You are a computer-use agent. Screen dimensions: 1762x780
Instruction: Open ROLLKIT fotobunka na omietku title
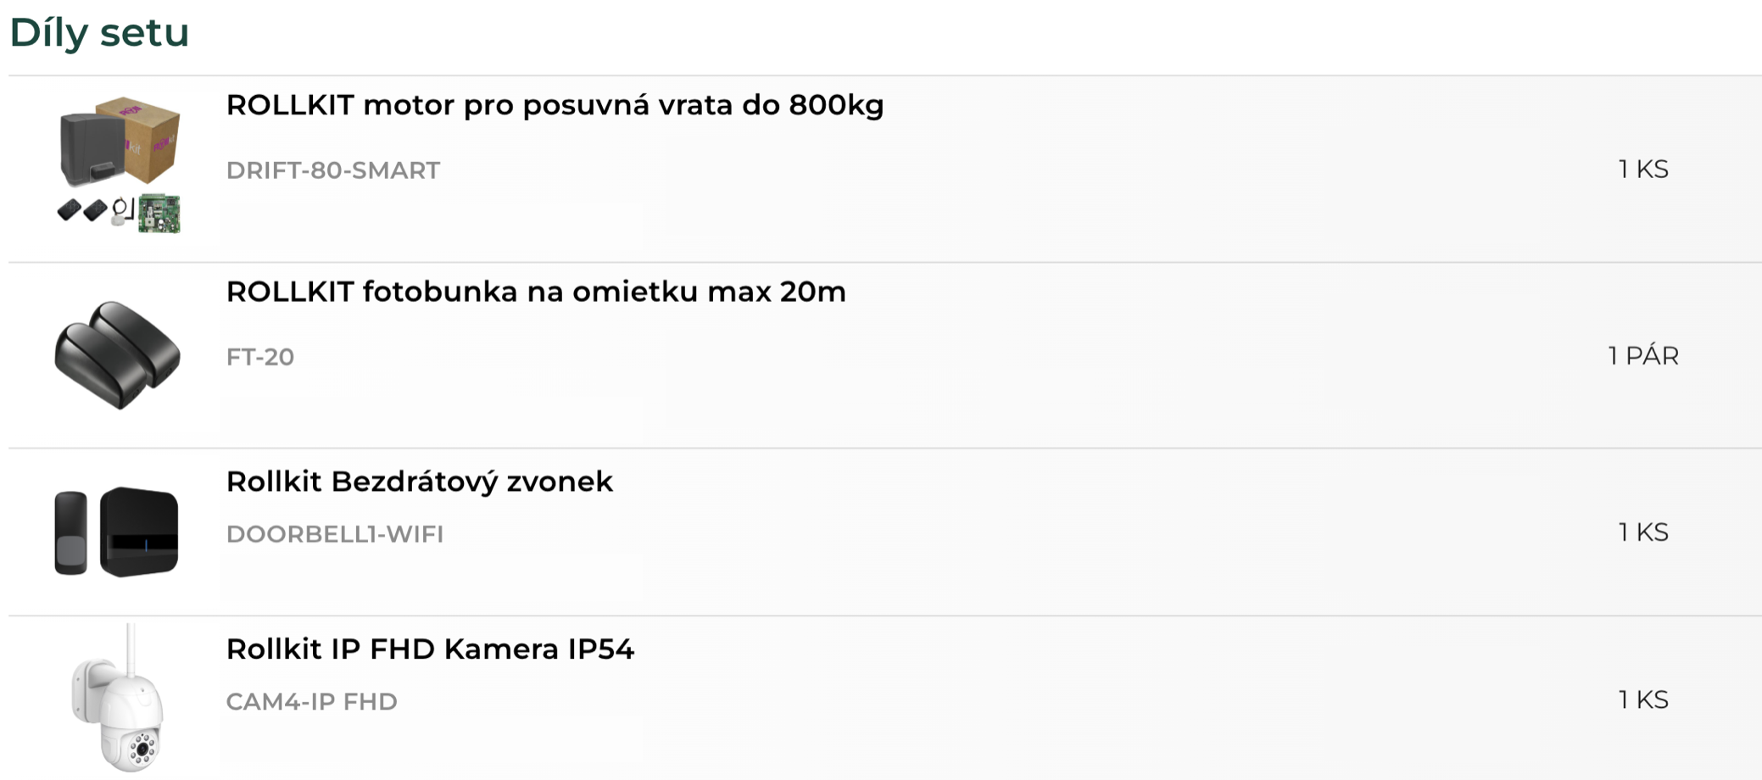click(x=536, y=292)
